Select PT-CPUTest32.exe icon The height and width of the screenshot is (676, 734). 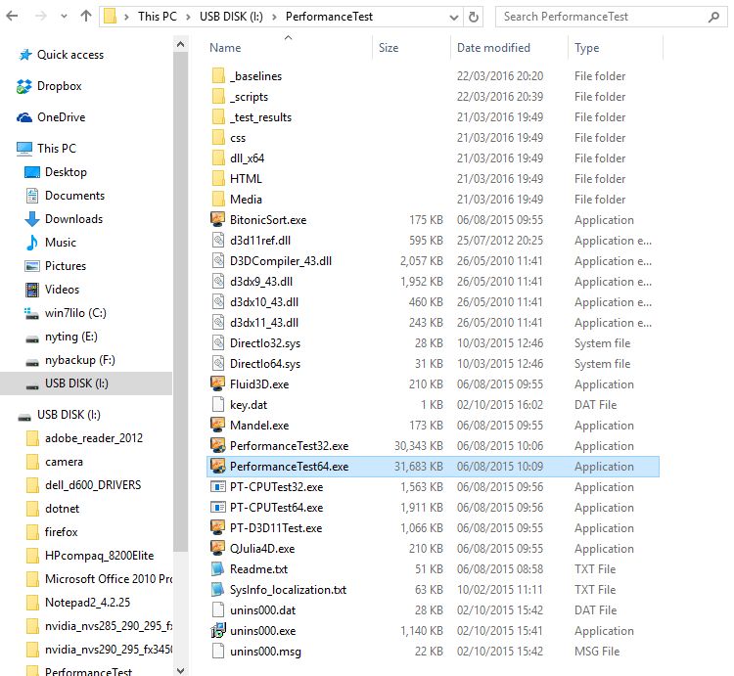tap(218, 487)
